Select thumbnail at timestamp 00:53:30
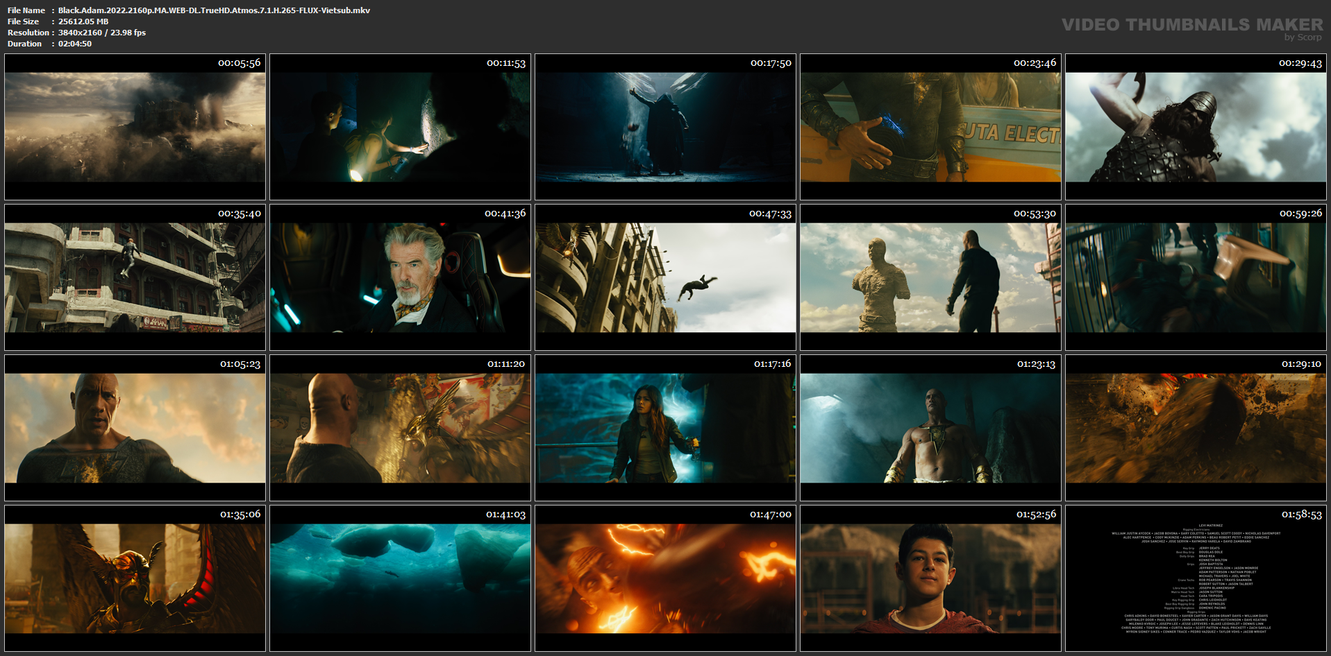 click(930, 277)
